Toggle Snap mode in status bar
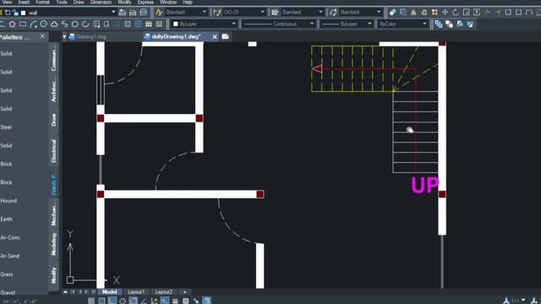Screen dimensions: 541x304 pyautogui.click(x=91, y=301)
